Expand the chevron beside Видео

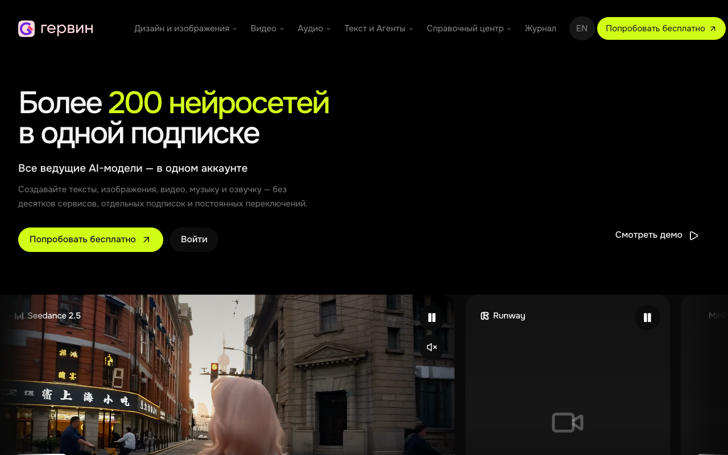[282, 29]
